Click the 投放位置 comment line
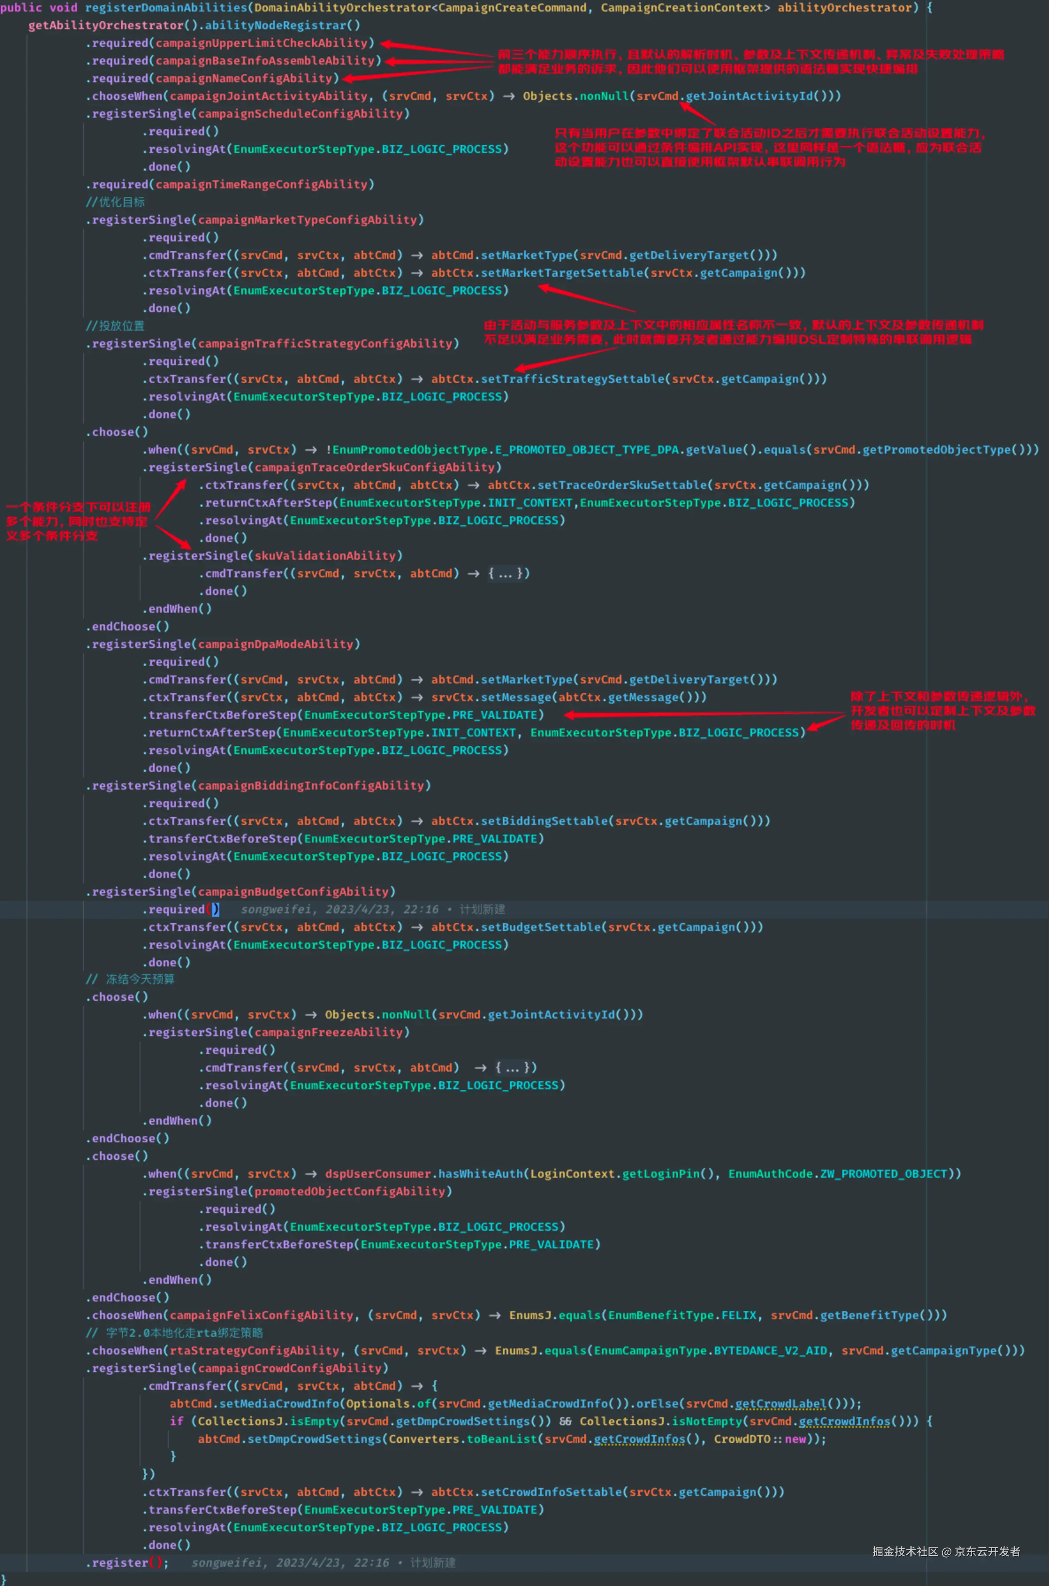Screen dimensions: 1050x1587 coord(115,325)
